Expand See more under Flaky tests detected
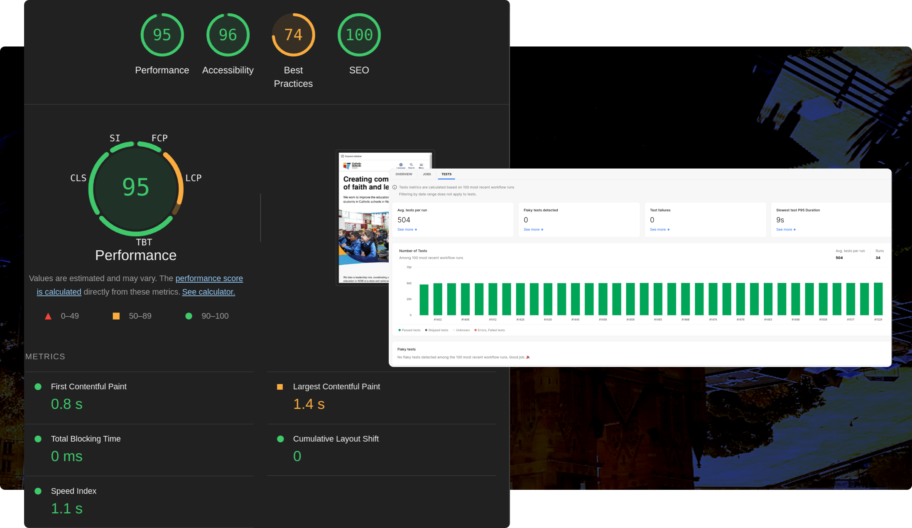The image size is (912, 528). [x=533, y=230]
